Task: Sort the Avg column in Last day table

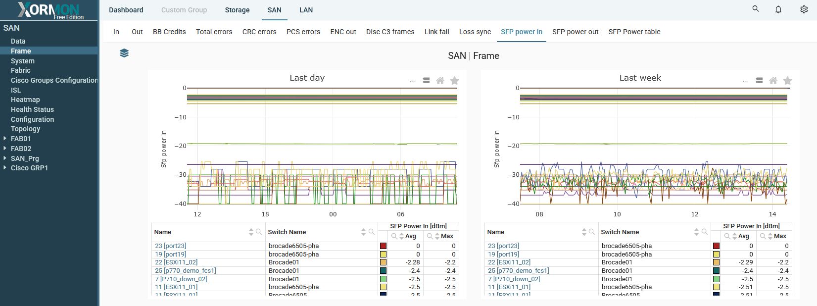Action: coord(401,236)
